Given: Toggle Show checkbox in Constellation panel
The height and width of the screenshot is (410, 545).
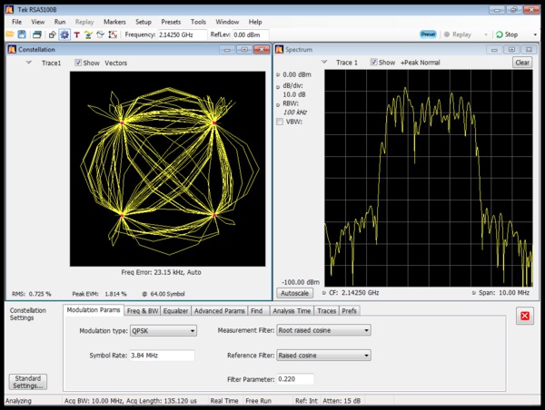Looking at the screenshot, I should [78, 63].
